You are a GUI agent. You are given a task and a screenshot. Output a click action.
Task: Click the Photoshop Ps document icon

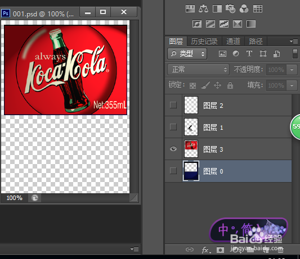(x=6, y=13)
